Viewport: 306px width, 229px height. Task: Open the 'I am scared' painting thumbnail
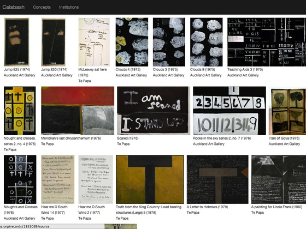(154, 111)
